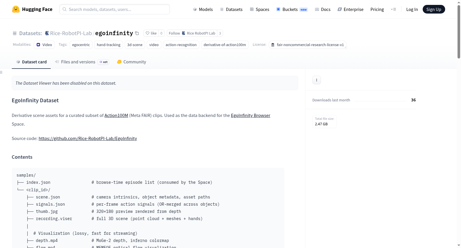Open the follower count showing 3

pos(220,33)
